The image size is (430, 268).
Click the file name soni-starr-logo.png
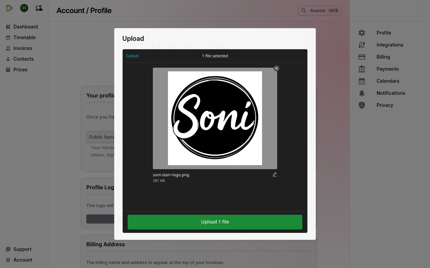[x=171, y=175]
